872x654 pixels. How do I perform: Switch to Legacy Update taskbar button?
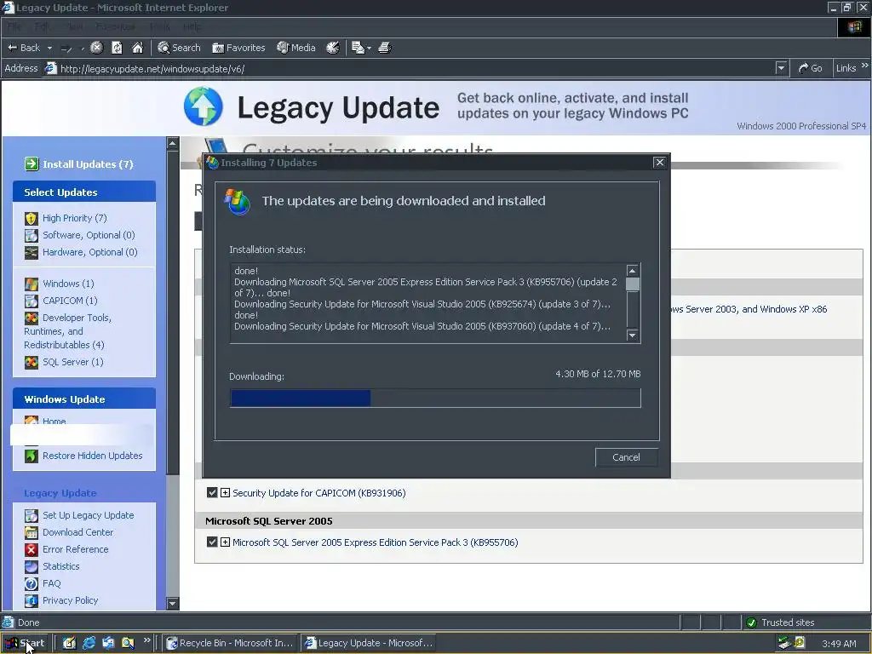click(x=369, y=643)
